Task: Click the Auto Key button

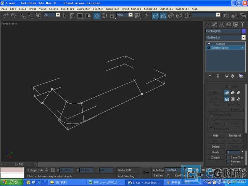Action: [x=158, y=170]
